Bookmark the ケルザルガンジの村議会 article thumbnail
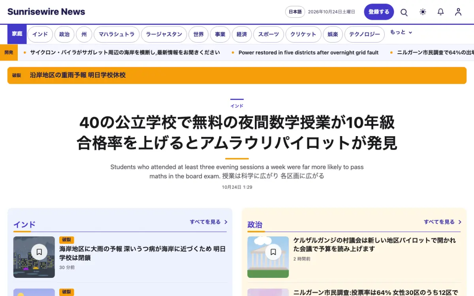The height and width of the screenshot is (296, 474). click(273, 251)
